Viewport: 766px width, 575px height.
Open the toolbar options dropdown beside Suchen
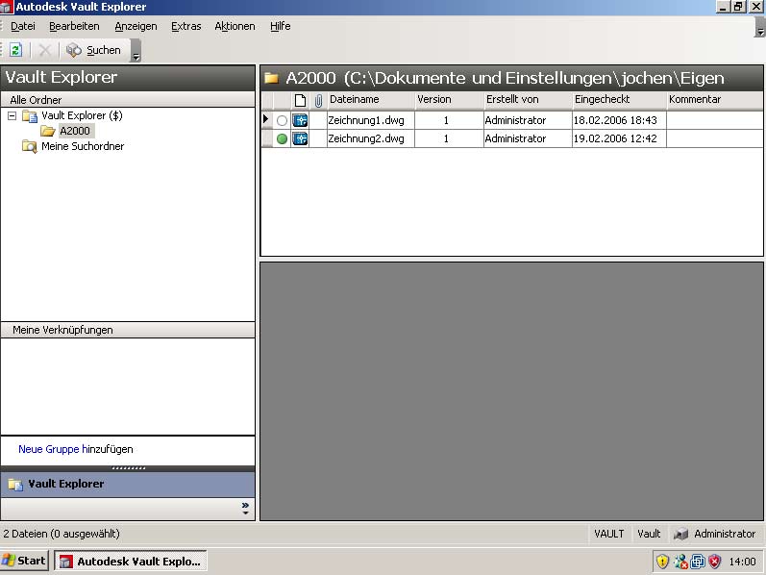click(136, 51)
